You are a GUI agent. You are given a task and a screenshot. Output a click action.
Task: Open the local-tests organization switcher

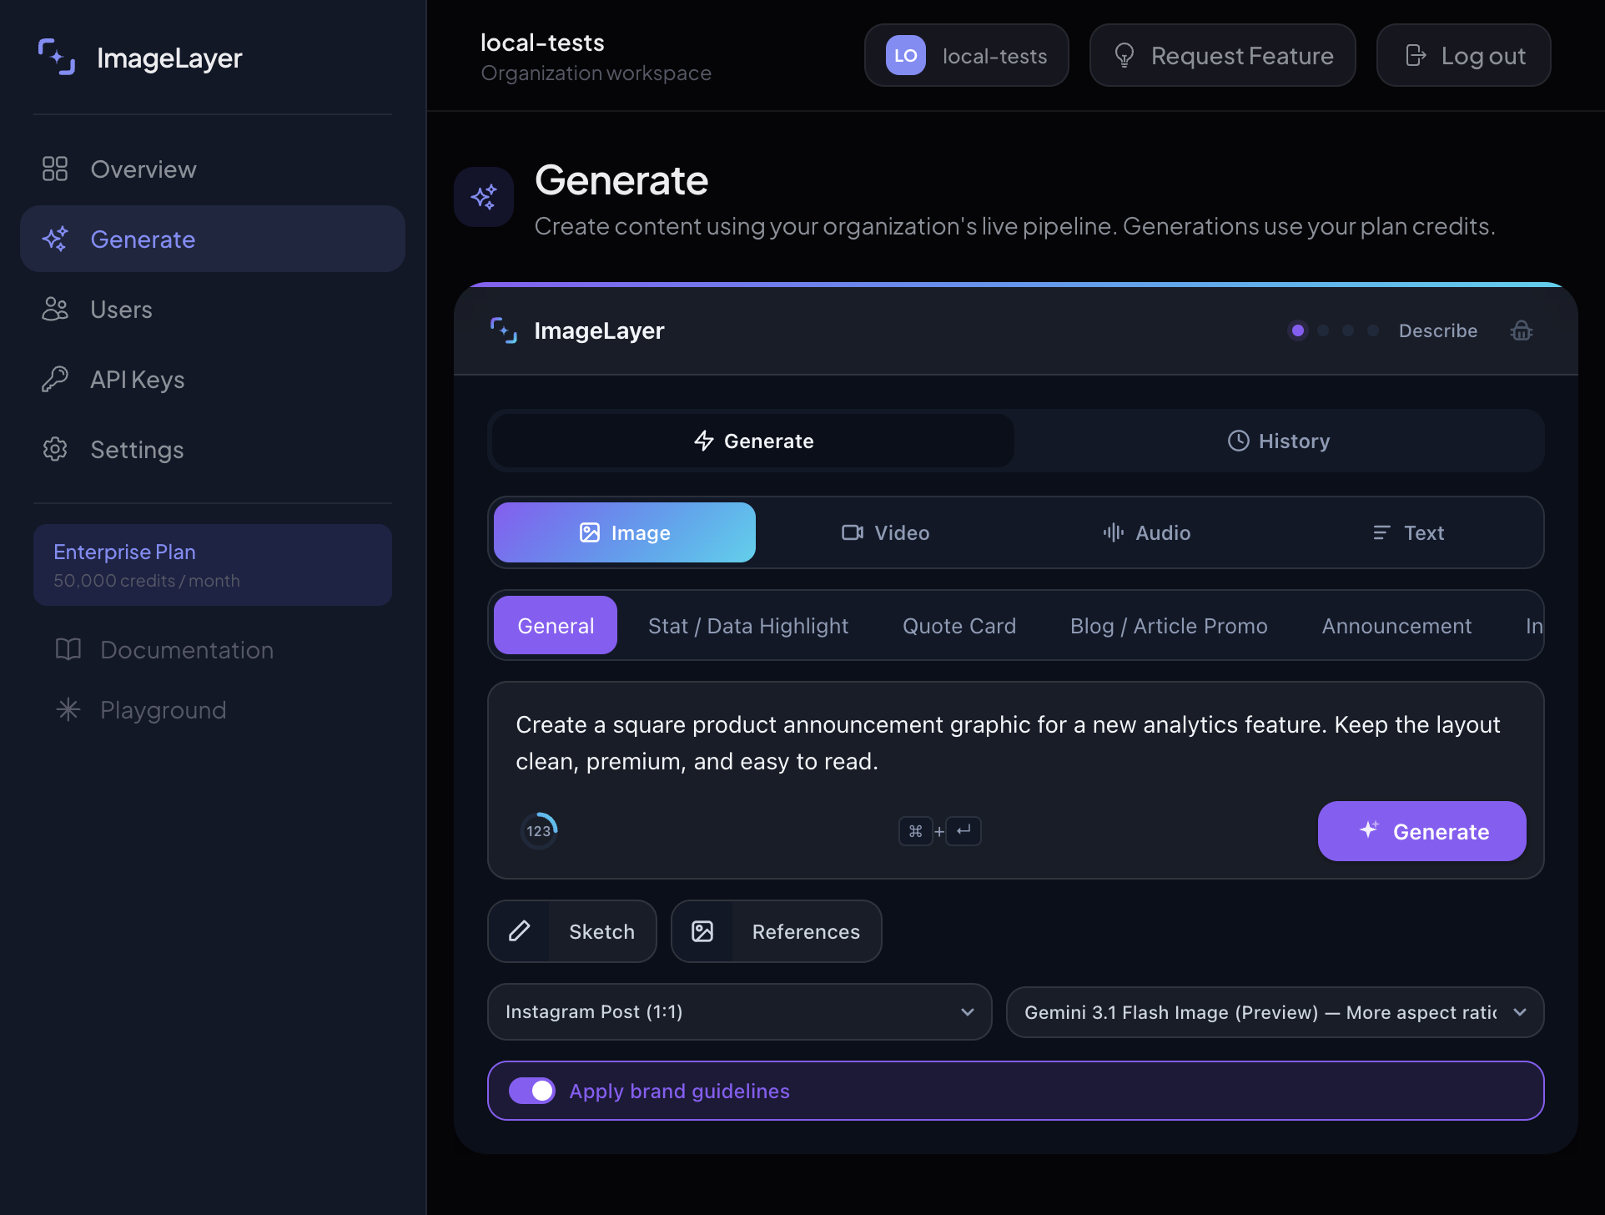[x=967, y=55]
